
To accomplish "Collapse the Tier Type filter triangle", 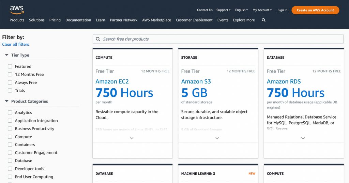I will point(6,55).
